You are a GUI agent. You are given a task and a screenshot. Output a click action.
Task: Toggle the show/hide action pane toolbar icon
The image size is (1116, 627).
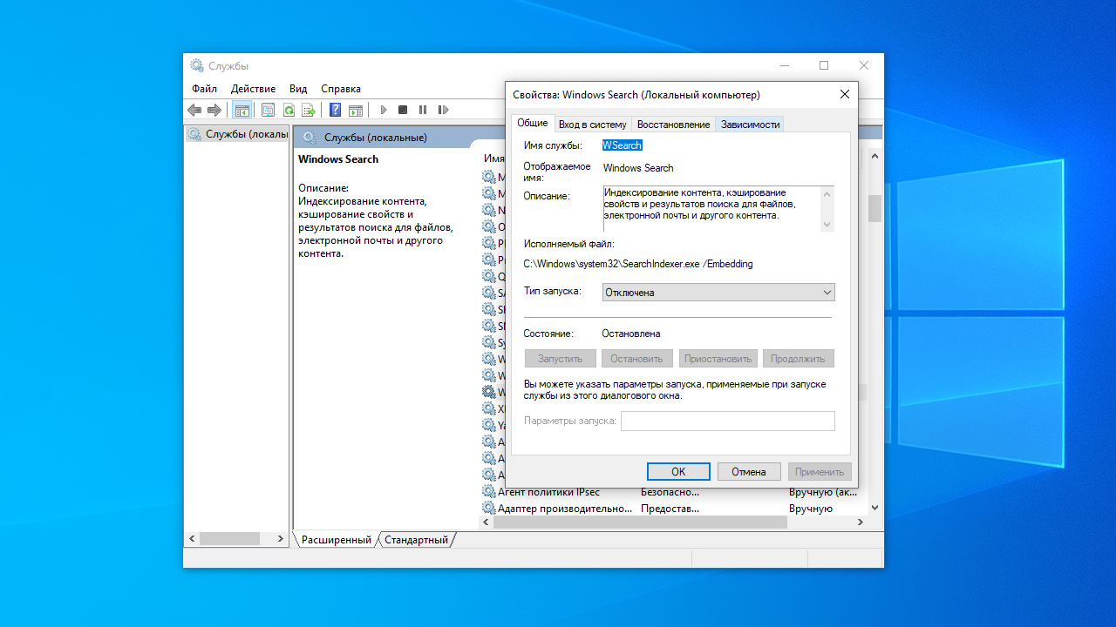point(356,110)
